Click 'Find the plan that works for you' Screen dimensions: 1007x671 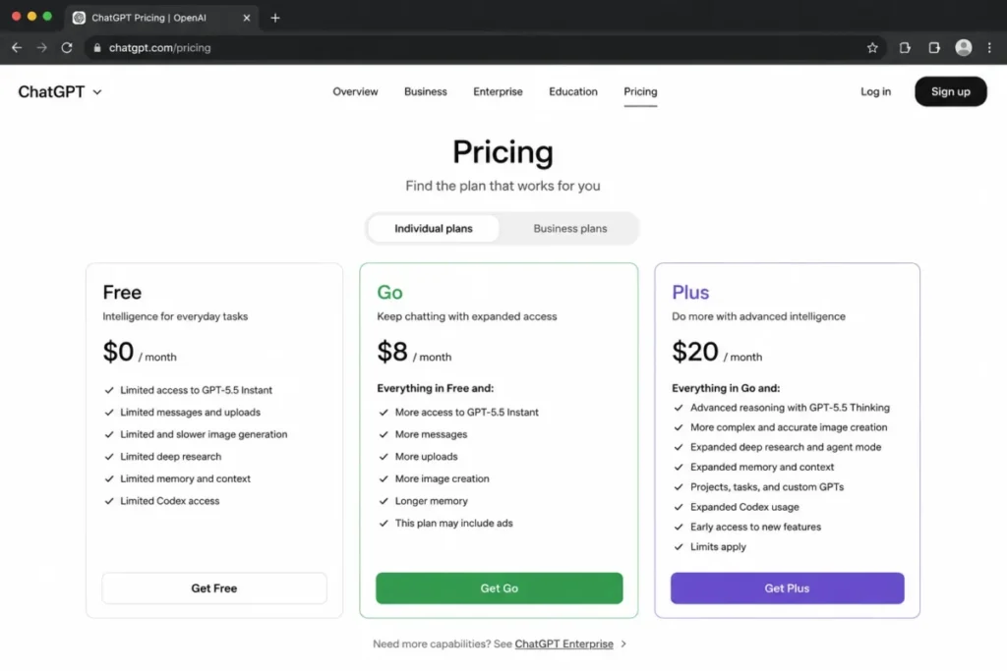point(503,186)
